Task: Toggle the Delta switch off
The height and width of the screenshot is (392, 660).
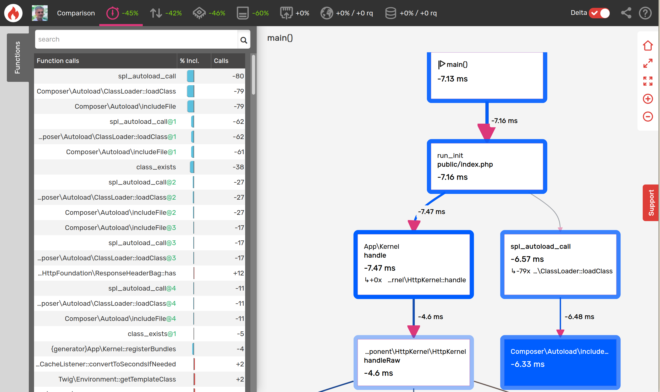Action: [x=599, y=13]
